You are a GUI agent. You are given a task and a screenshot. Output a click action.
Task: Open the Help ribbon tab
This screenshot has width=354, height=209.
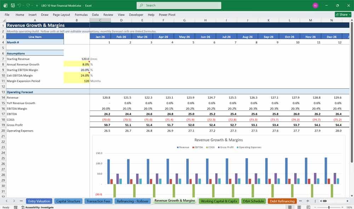151,14
